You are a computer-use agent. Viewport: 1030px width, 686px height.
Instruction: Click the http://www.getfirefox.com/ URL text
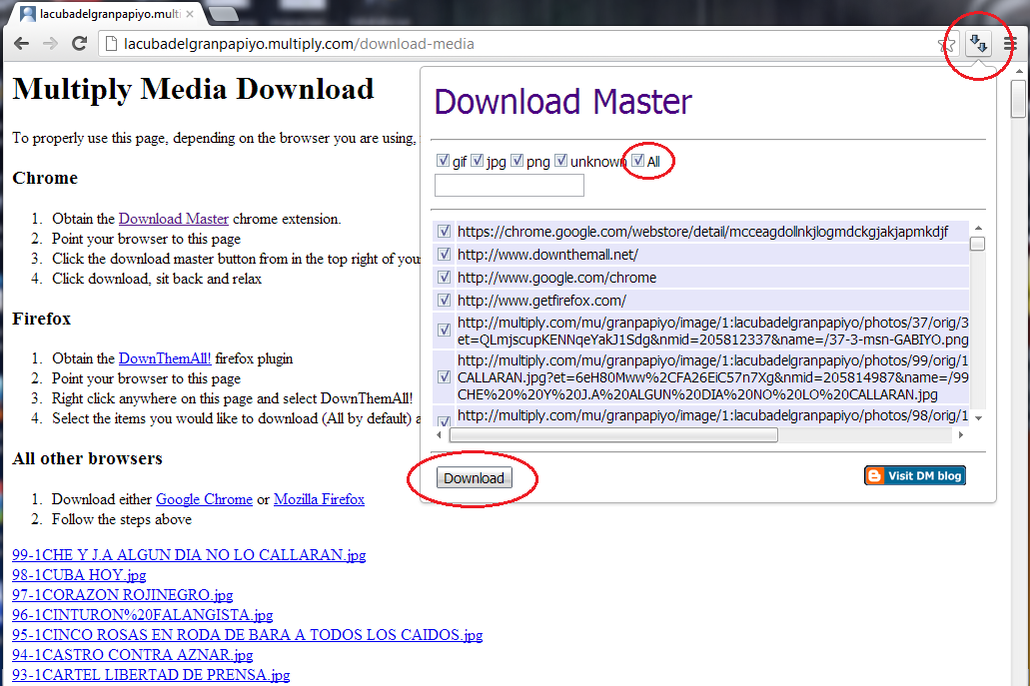coord(541,300)
